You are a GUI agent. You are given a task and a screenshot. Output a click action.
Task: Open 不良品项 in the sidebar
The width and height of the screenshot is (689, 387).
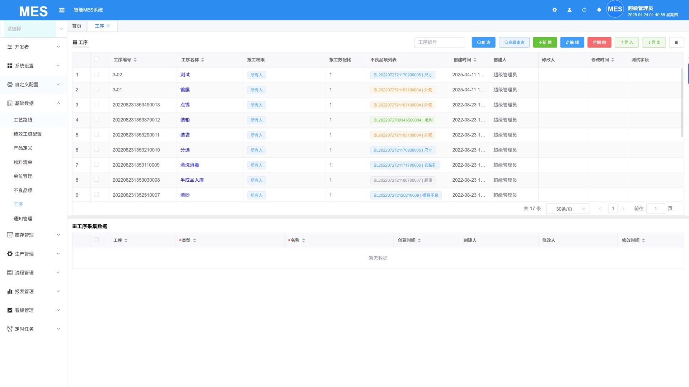[x=23, y=190]
